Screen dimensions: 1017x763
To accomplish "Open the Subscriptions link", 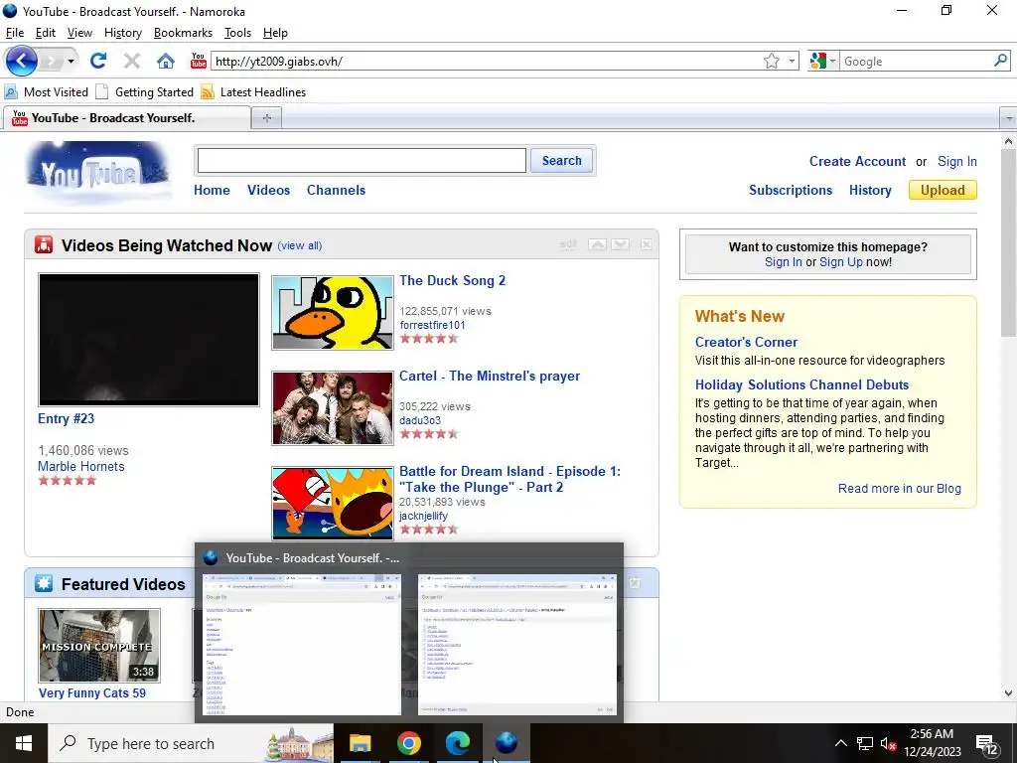I will point(791,190).
